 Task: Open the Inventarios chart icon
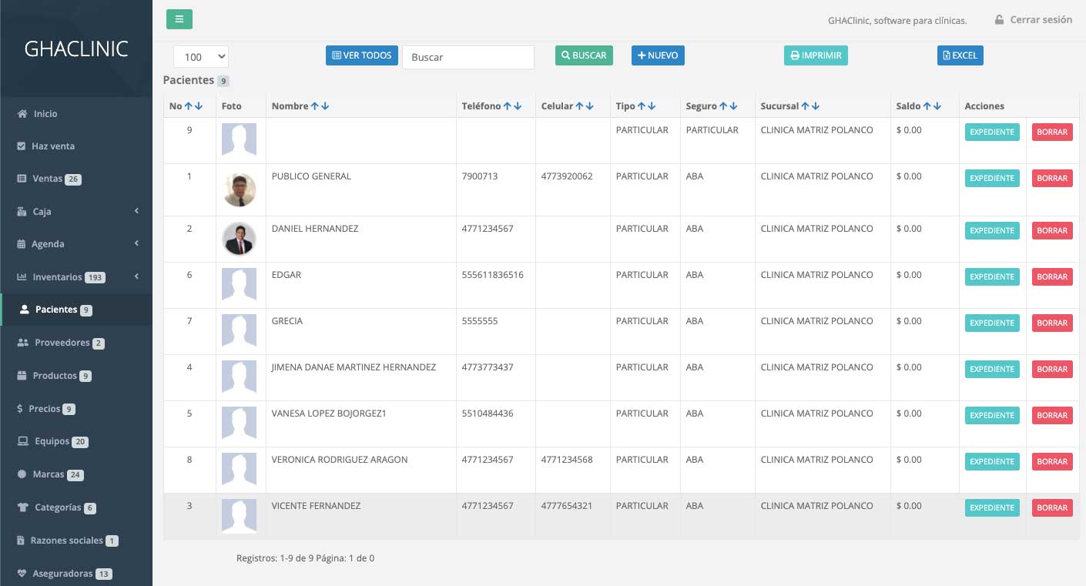pyautogui.click(x=21, y=276)
